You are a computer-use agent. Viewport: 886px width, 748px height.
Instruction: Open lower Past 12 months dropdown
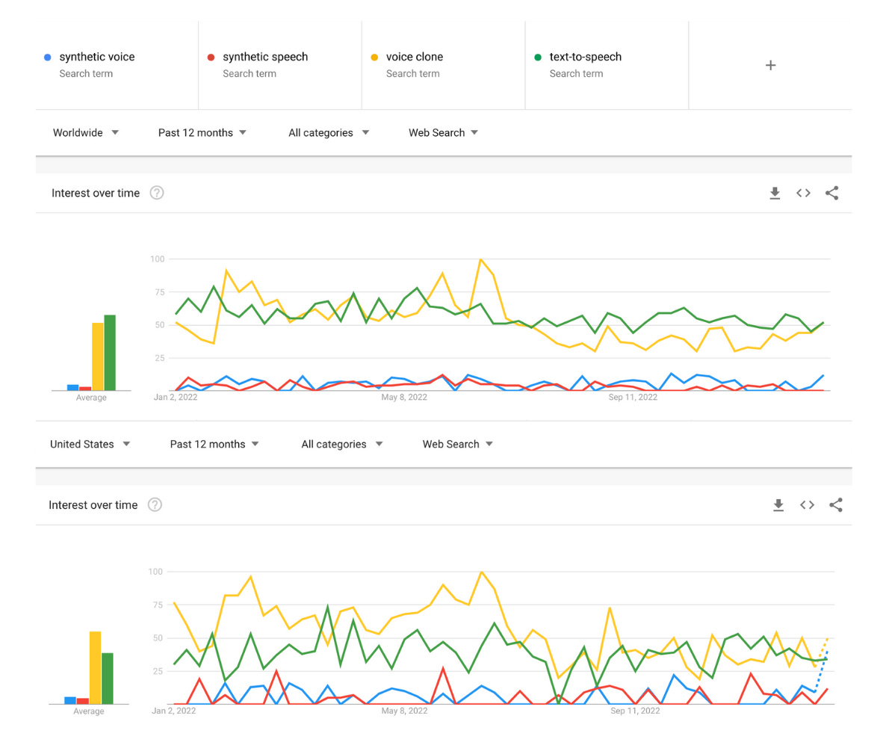(x=214, y=445)
